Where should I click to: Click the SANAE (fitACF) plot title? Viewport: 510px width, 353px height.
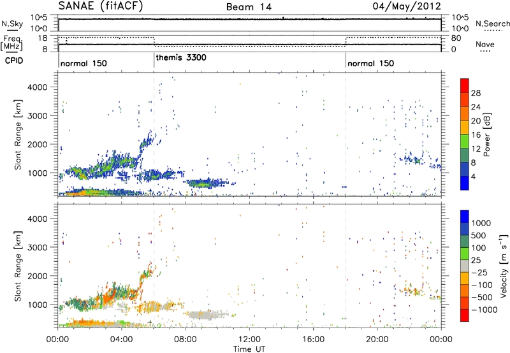click(101, 6)
